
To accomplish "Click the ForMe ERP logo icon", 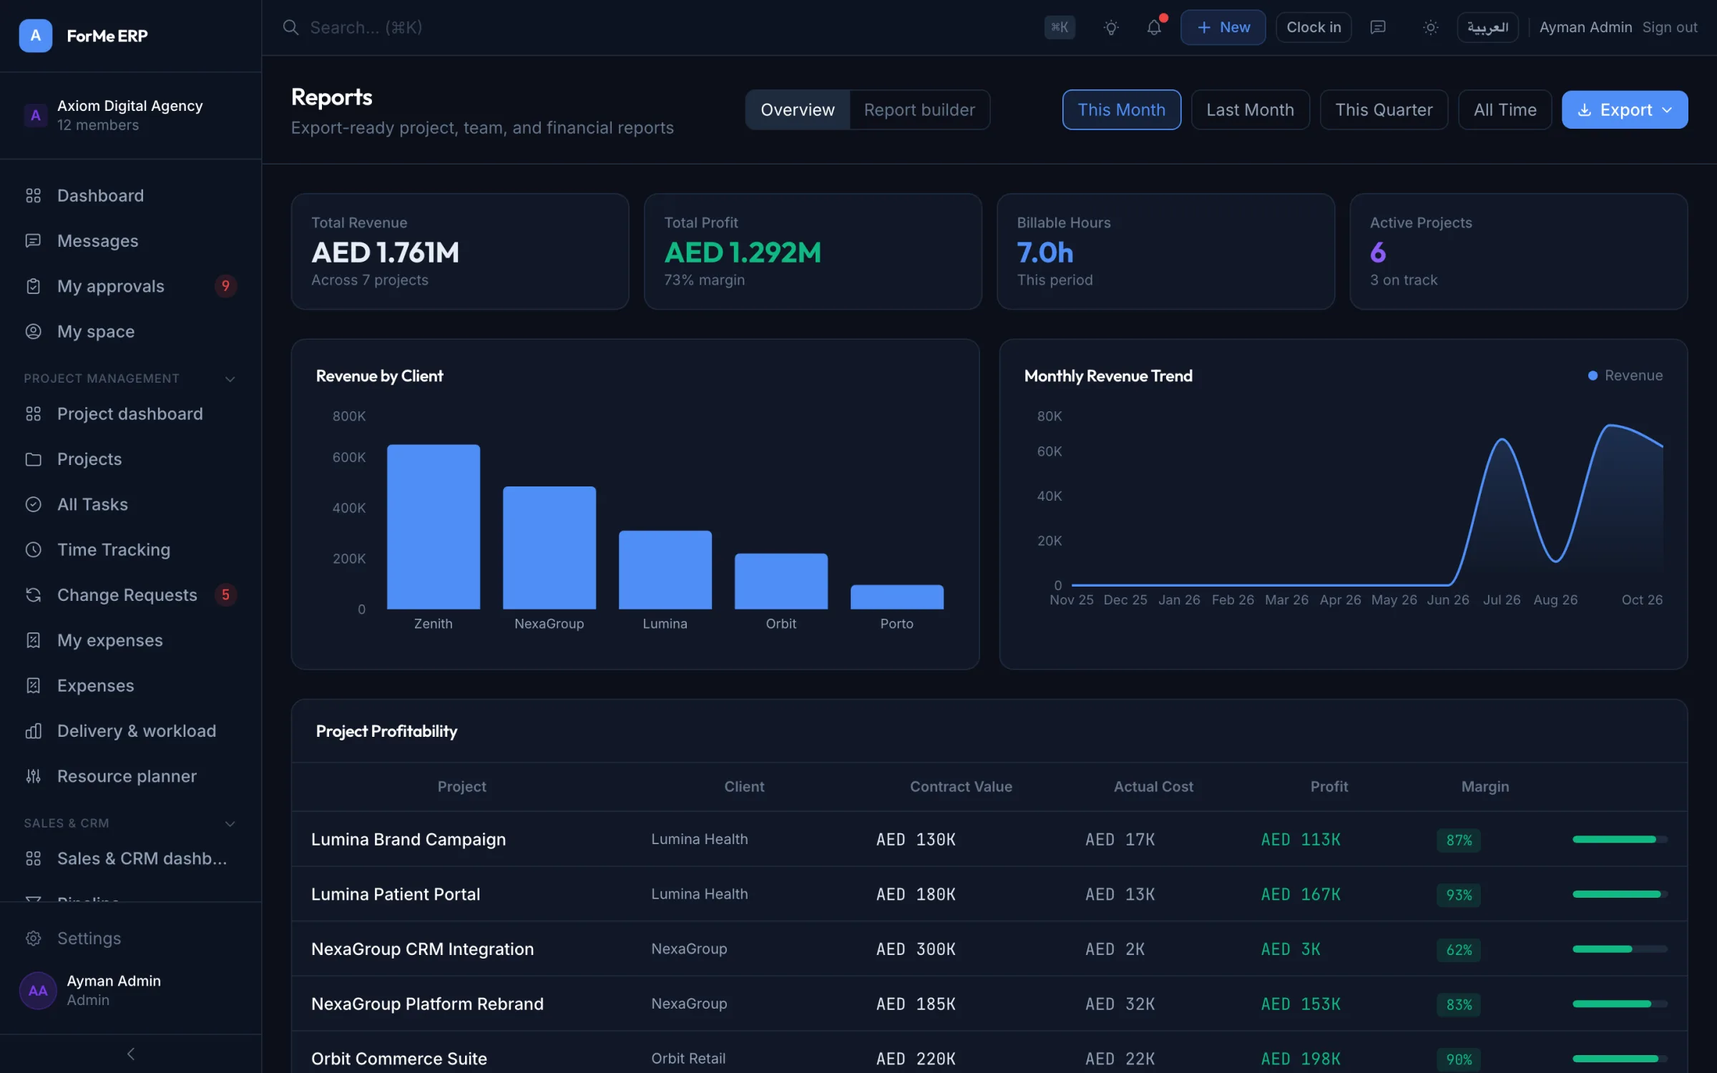I will [35, 35].
